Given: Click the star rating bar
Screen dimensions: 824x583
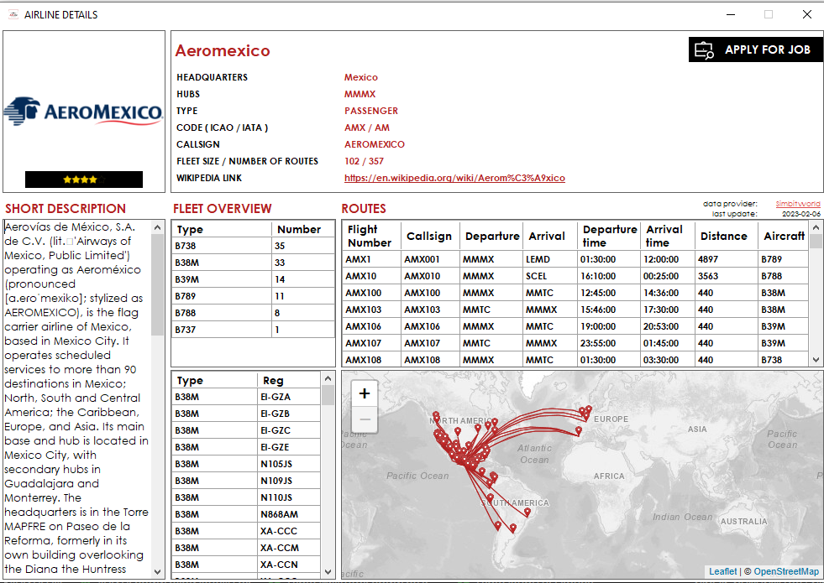Looking at the screenshot, I should 83,180.
